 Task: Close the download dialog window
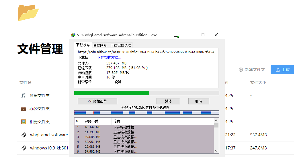216,35
